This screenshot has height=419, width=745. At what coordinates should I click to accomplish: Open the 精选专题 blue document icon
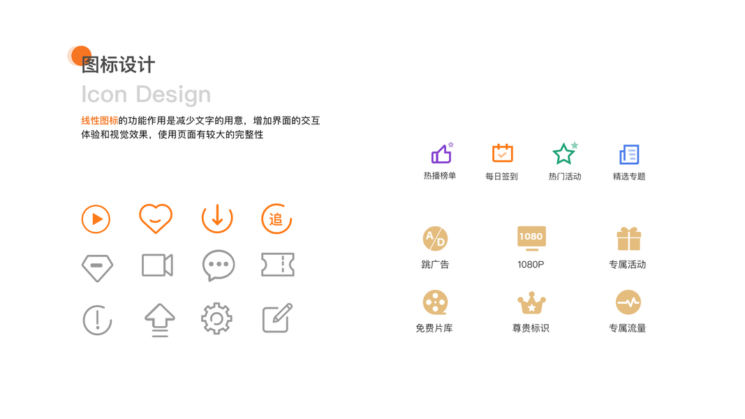[629, 154]
